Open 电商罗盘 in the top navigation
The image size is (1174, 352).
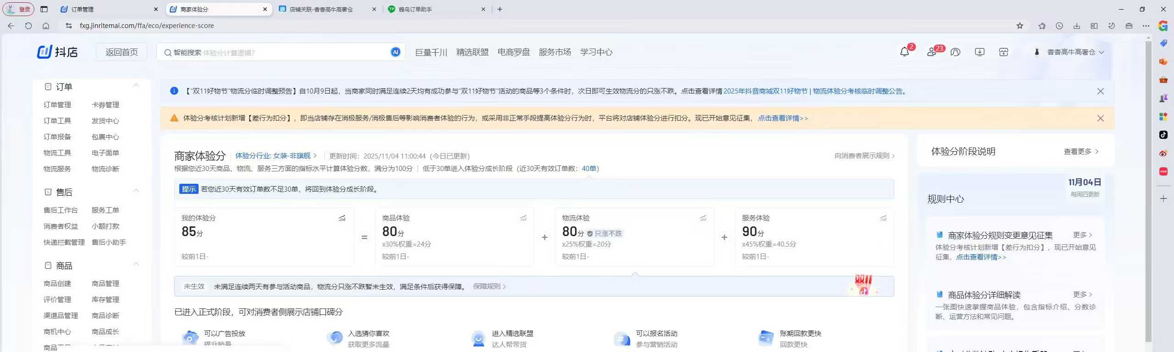(514, 52)
